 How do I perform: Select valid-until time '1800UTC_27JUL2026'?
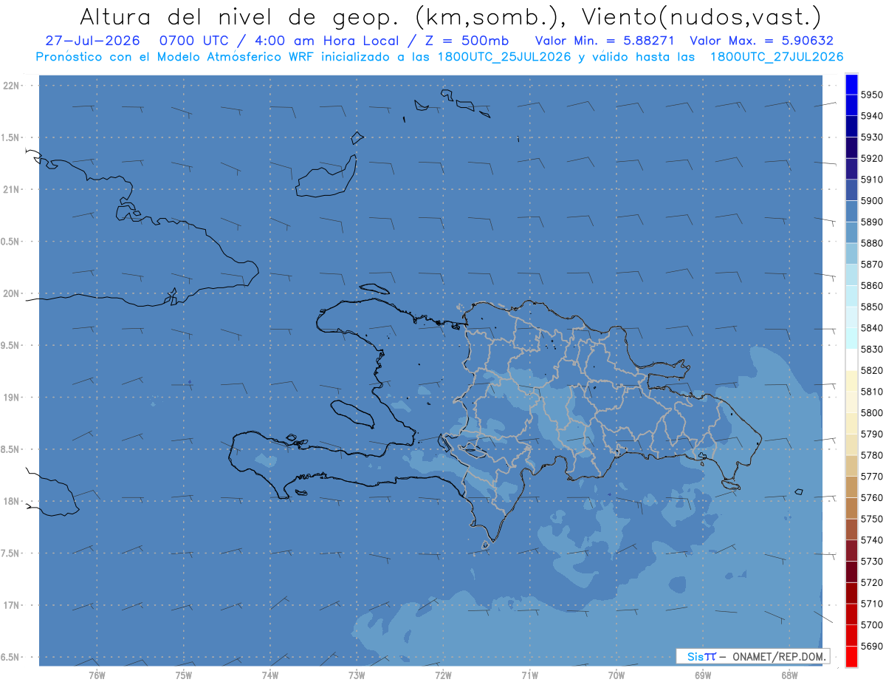pyautogui.click(x=777, y=57)
